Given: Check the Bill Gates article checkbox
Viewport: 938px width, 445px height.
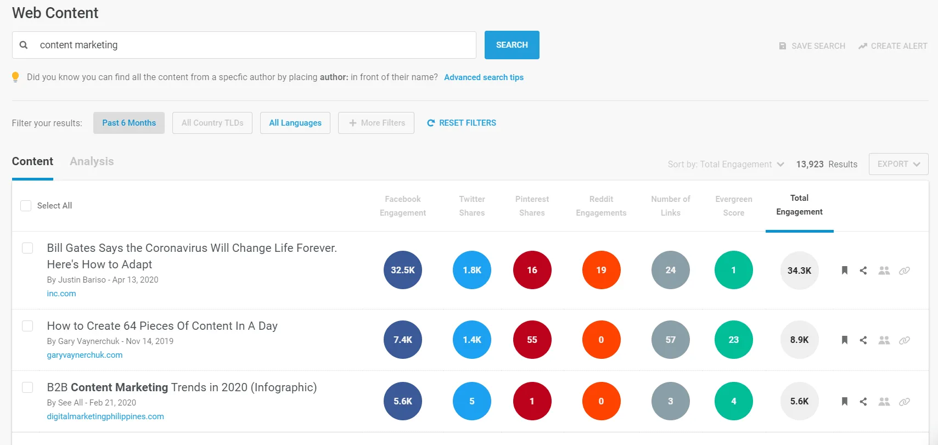Looking at the screenshot, I should pos(27,248).
